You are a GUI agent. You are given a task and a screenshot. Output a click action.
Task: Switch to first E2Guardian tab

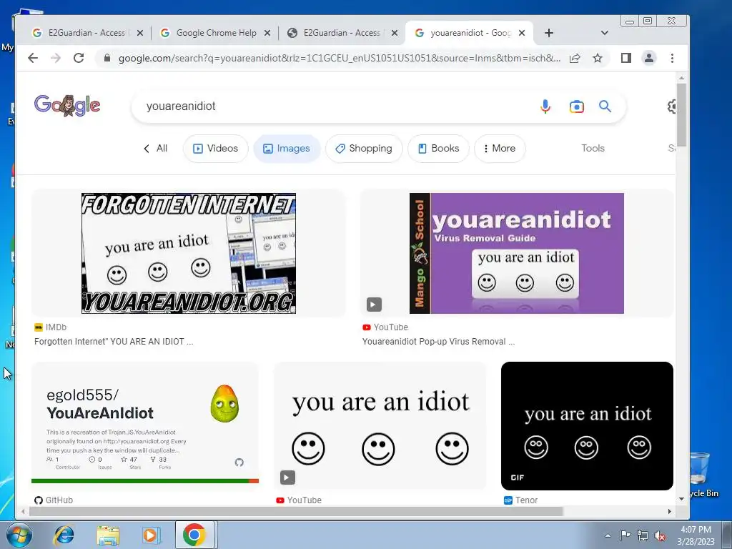click(86, 33)
